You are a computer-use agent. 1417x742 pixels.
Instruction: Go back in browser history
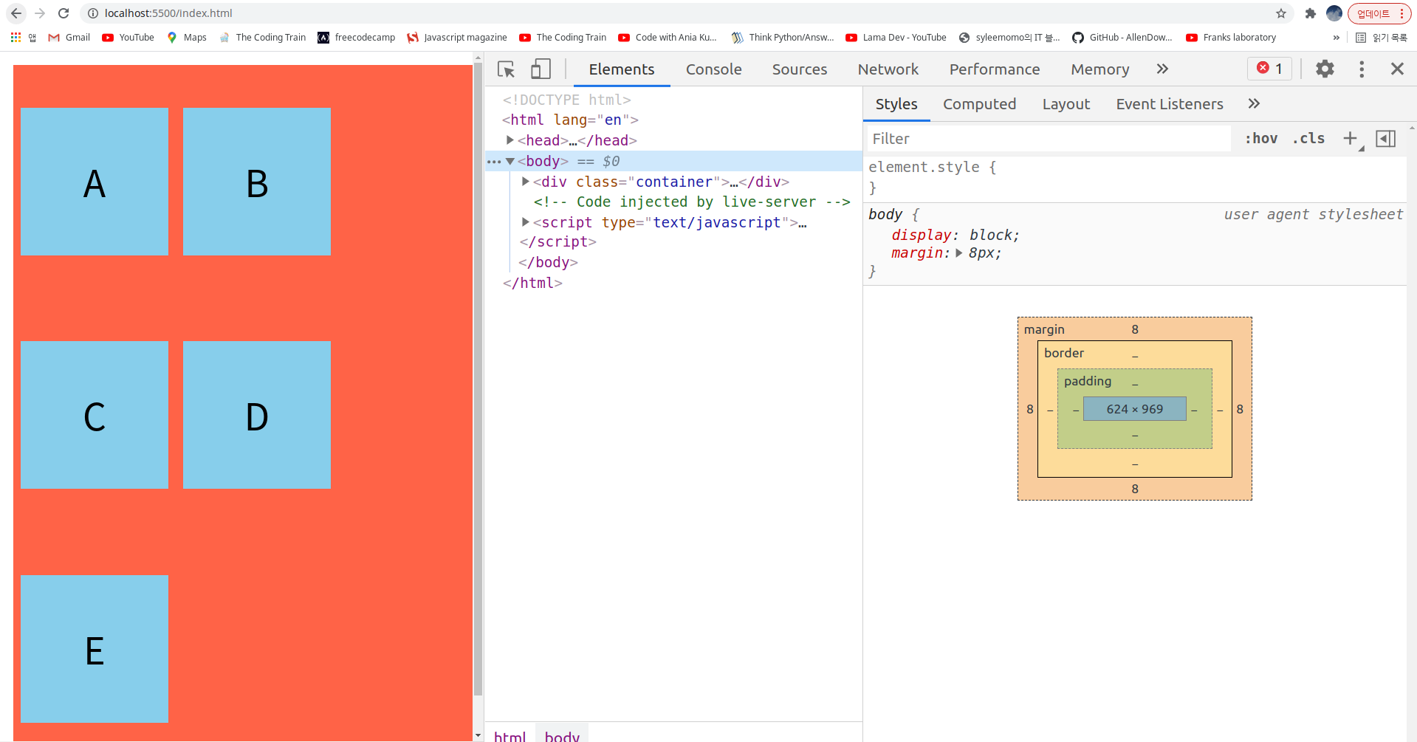click(16, 13)
